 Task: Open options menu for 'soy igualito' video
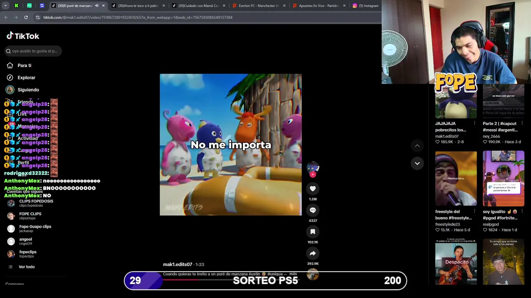(522, 211)
